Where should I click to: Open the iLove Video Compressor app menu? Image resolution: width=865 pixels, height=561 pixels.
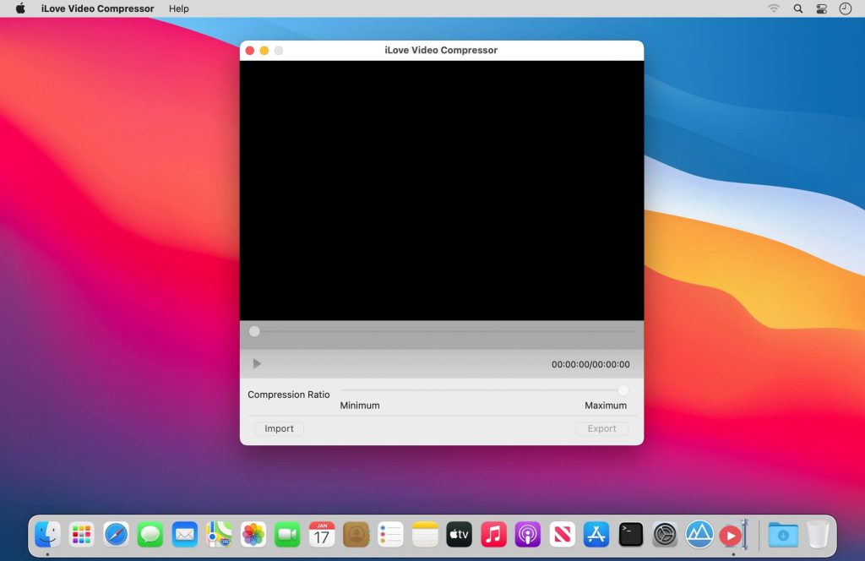[96, 8]
